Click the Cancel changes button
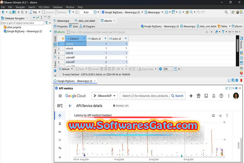Image resolution: width=244 pixels, height=163 pixels. pyautogui.click(x=94, y=69)
